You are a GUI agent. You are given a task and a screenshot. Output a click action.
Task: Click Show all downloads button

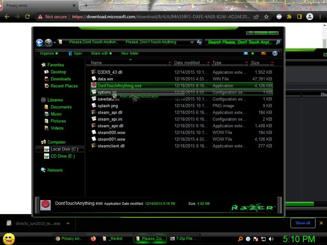[x=303, y=223]
